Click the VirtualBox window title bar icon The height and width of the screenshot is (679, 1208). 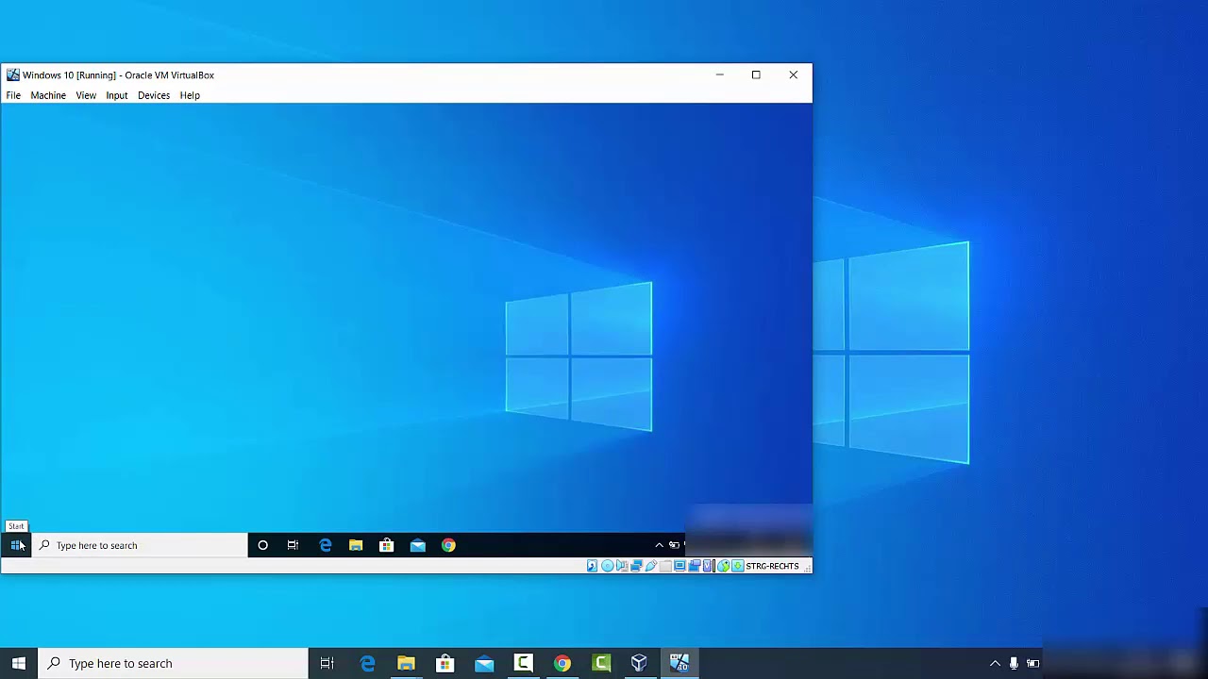click(12, 75)
